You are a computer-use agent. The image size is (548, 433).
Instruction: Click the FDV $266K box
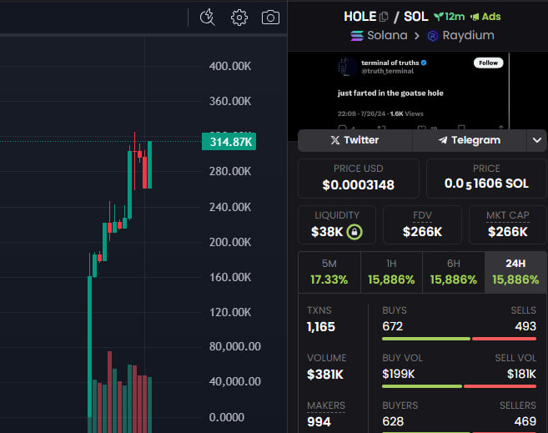point(422,224)
